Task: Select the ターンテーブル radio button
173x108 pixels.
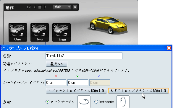Action: point(47,102)
